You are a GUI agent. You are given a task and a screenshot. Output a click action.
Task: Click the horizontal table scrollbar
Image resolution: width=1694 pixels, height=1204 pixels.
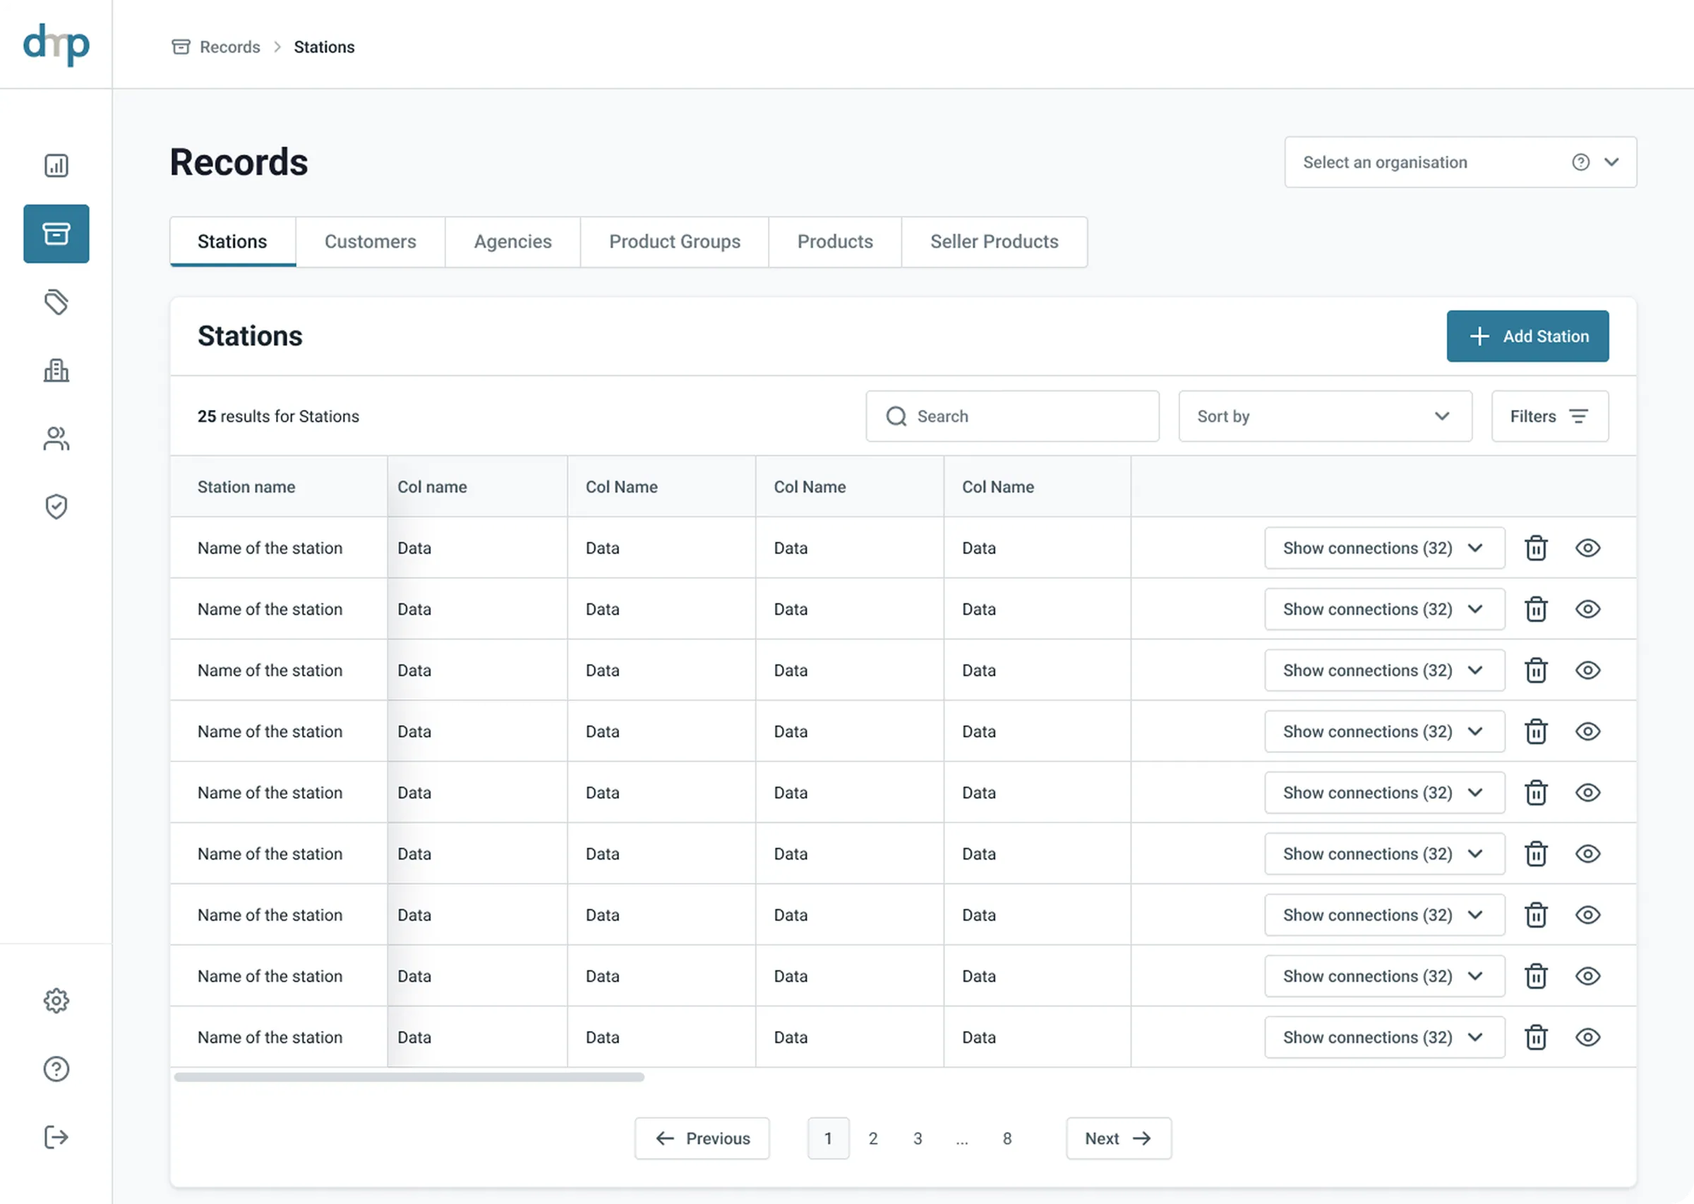pos(409,1076)
